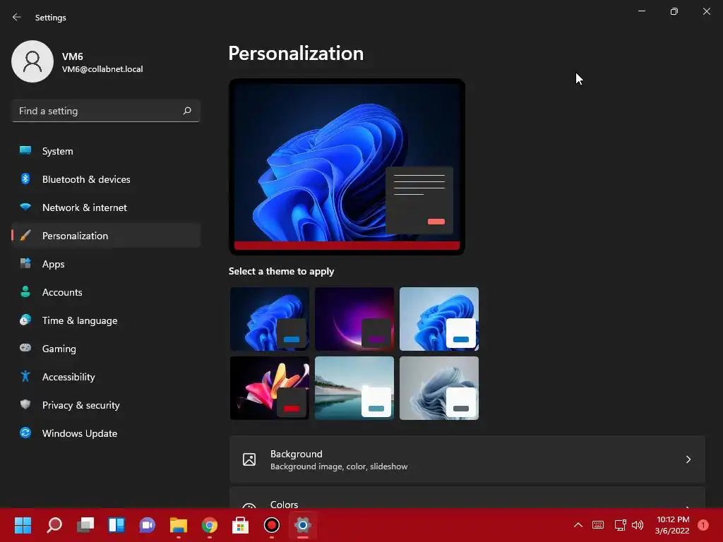The height and width of the screenshot is (542, 723).
Task: Launch Google Chrome from the taskbar
Action: [x=209, y=525]
